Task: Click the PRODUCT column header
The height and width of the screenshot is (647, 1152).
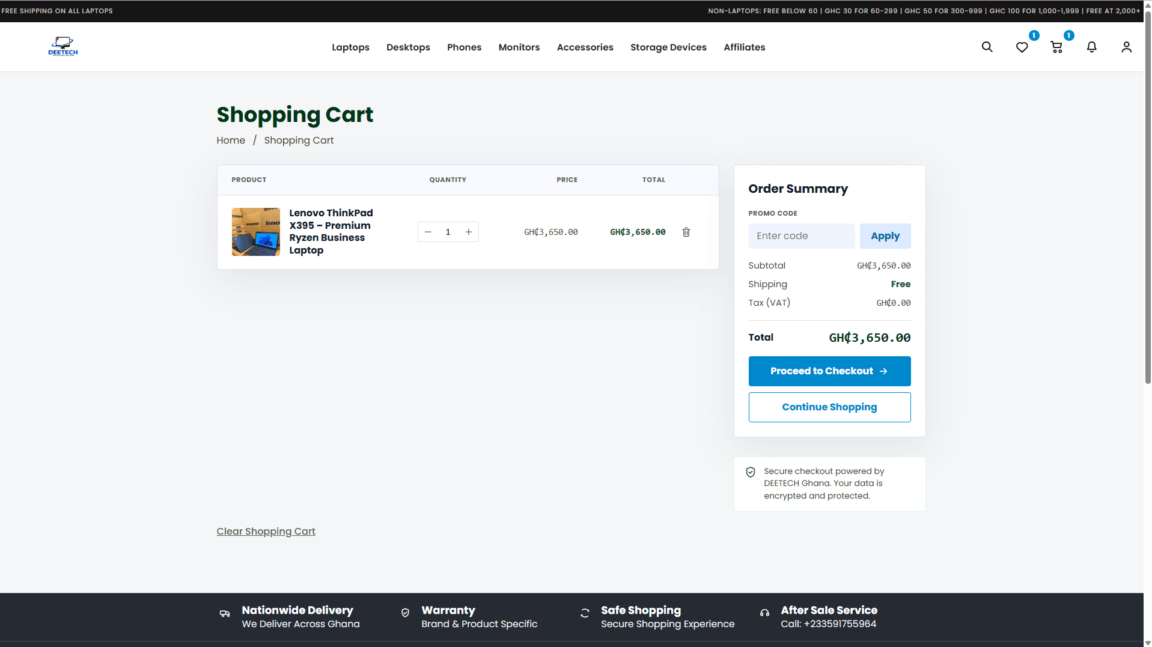Action: (x=249, y=180)
